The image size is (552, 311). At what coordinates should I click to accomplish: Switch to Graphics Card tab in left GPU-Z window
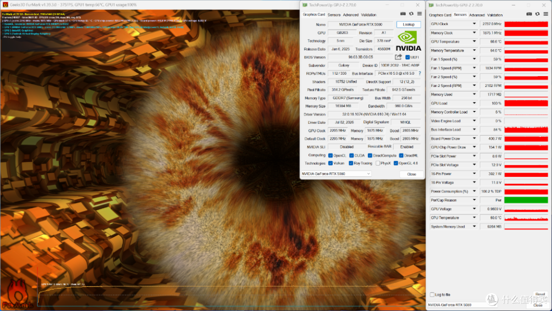(x=314, y=14)
